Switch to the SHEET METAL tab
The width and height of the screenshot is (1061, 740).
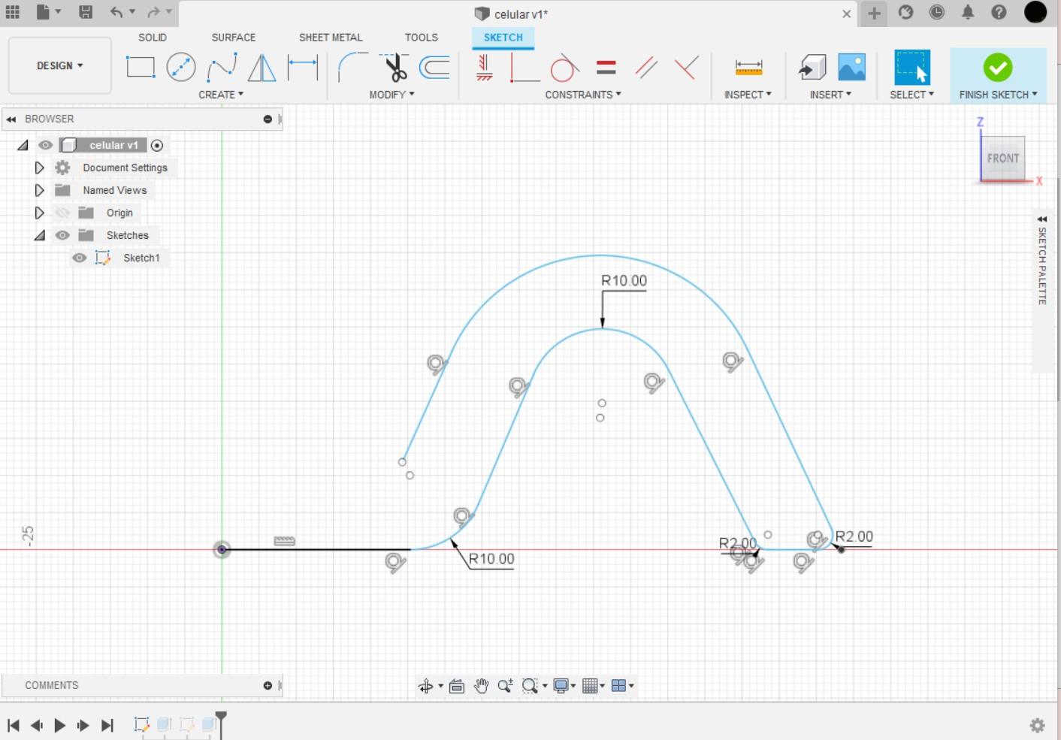[x=331, y=38]
